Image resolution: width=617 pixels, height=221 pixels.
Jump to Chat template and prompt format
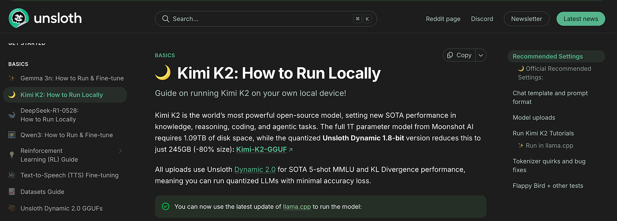point(550,97)
